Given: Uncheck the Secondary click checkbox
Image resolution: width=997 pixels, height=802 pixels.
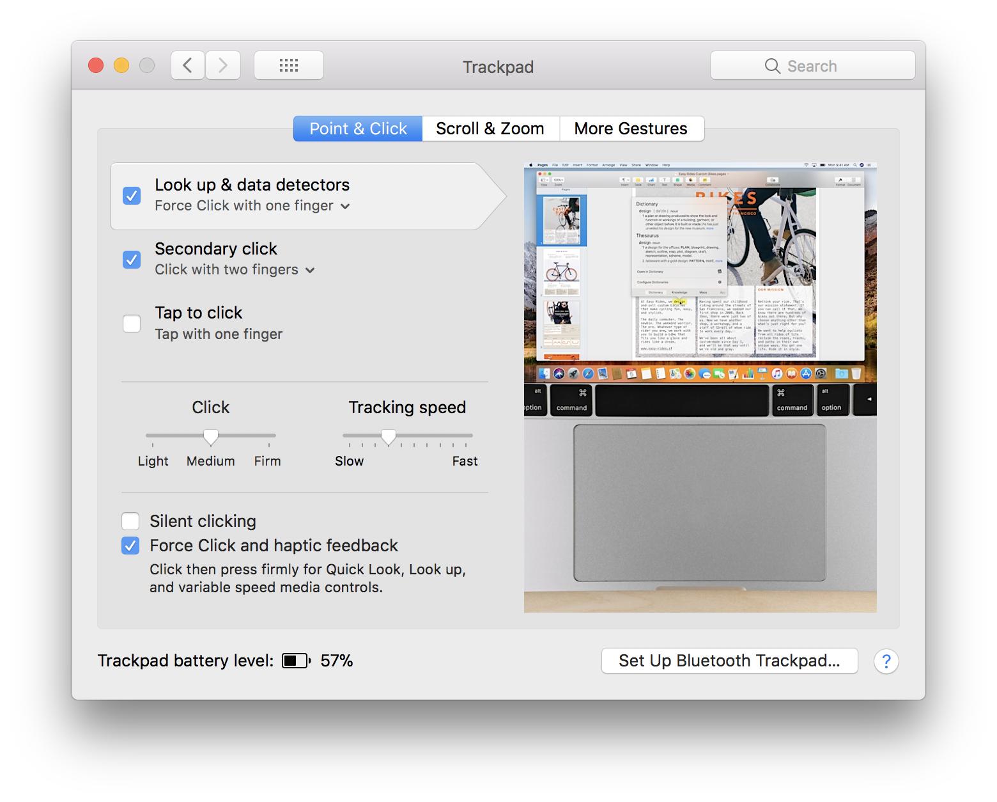Looking at the screenshot, I should [132, 260].
